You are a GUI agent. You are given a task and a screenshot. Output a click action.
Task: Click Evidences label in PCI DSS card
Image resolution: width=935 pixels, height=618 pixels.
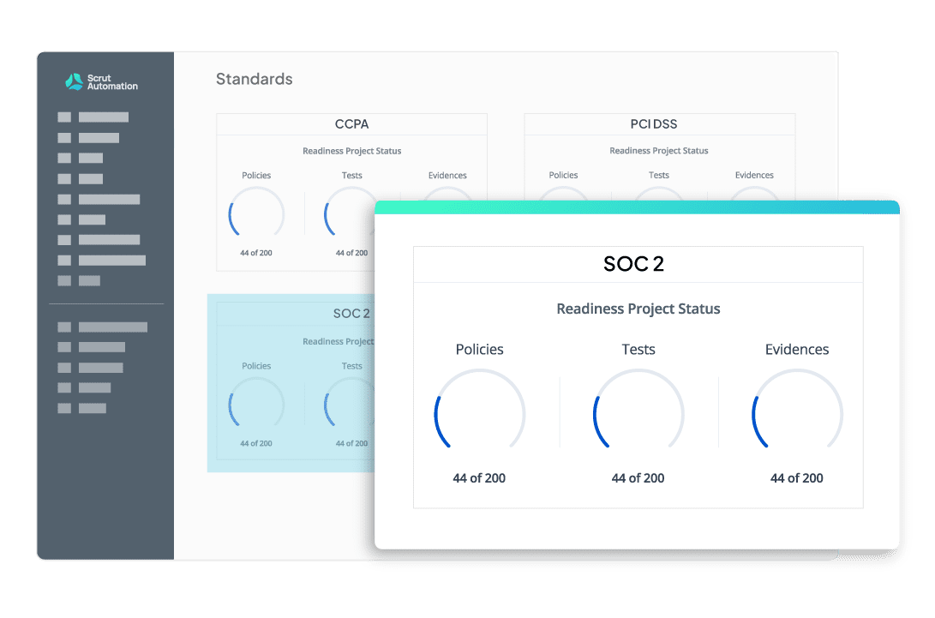pyautogui.click(x=754, y=176)
